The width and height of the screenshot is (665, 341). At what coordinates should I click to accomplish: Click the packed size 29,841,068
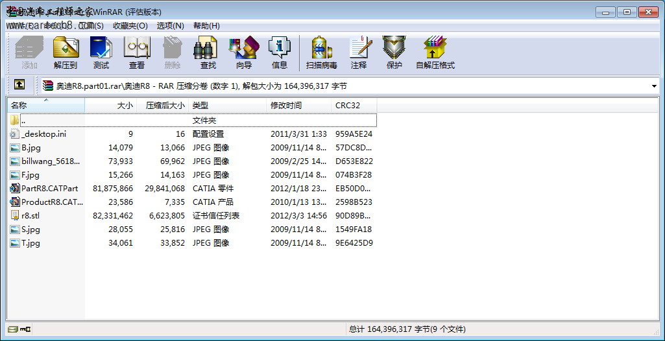tap(165, 189)
